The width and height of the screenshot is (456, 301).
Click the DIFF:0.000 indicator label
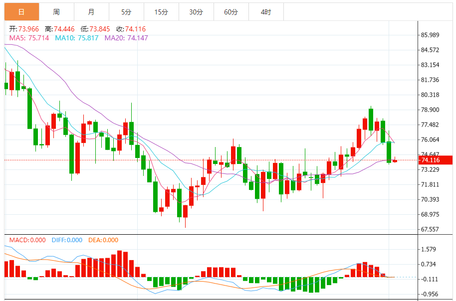[67, 240]
